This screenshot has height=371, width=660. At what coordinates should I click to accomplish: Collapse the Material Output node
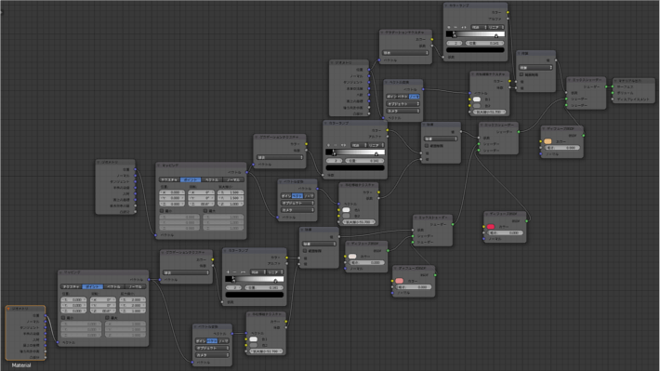[x=615, y=81]
